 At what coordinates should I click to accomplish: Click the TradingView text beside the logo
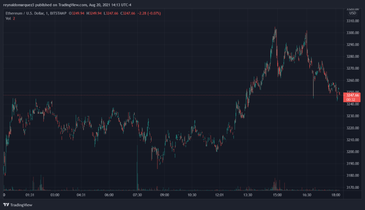tap(22, 204)
